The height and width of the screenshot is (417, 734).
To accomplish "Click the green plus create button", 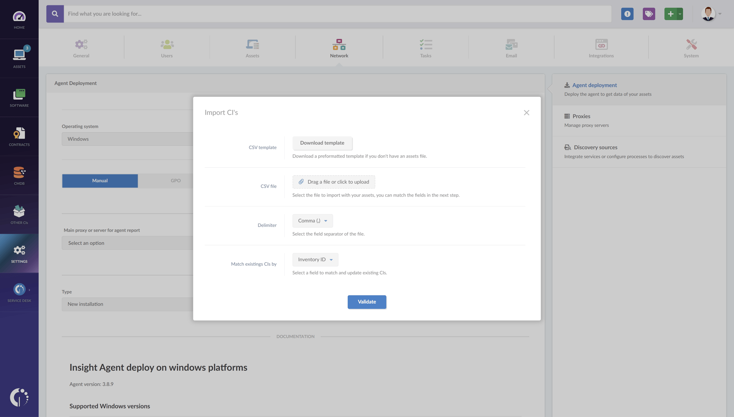I will [671, 14].
